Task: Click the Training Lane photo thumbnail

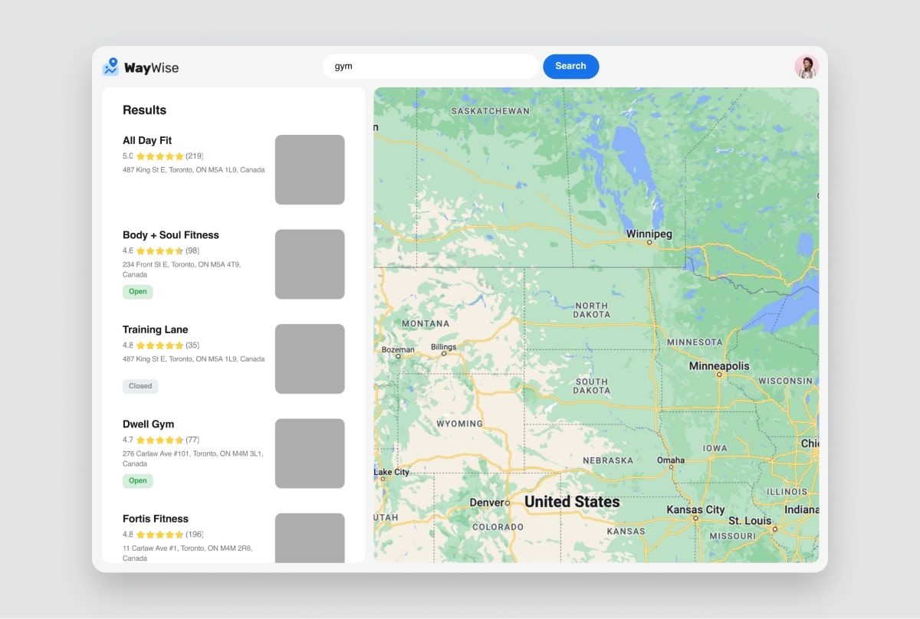Action: (x=310, y=359)
